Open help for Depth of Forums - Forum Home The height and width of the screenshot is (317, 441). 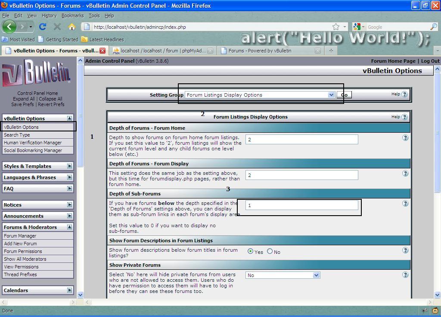tap(405, 138)
